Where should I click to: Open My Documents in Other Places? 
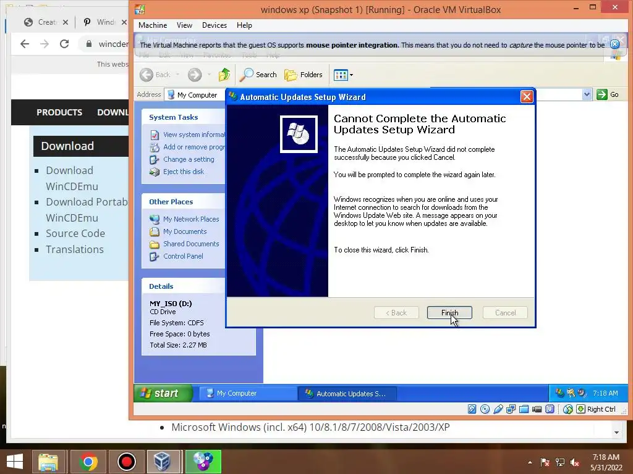[185, 232]
